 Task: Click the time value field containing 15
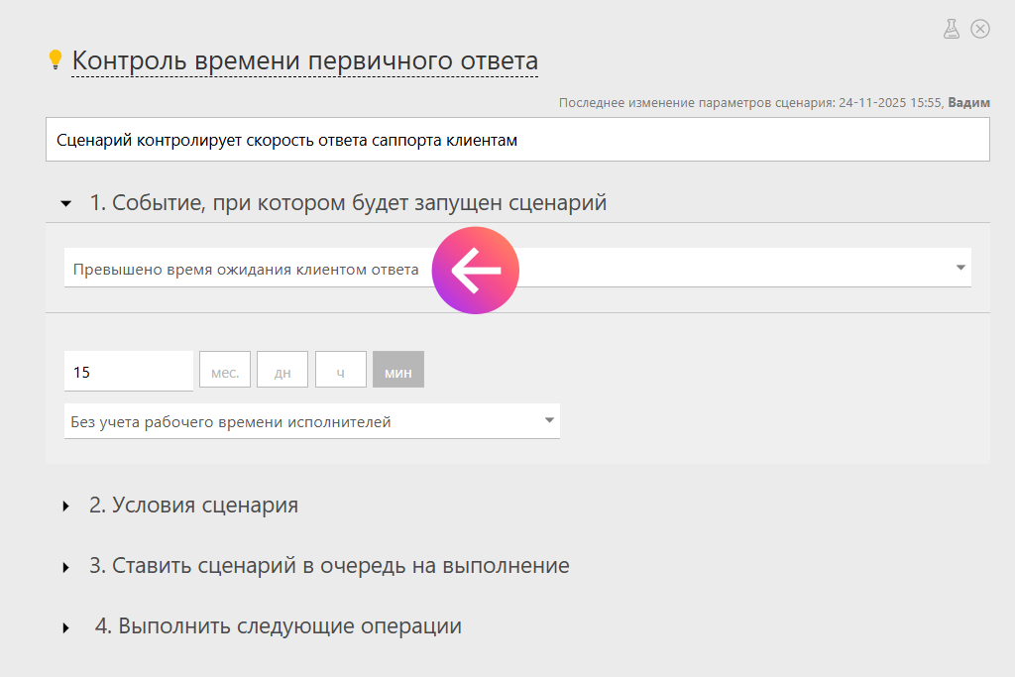(128, 372)
